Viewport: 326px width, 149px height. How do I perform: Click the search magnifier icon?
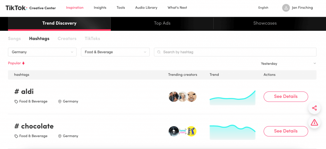(x=159, y=52)
